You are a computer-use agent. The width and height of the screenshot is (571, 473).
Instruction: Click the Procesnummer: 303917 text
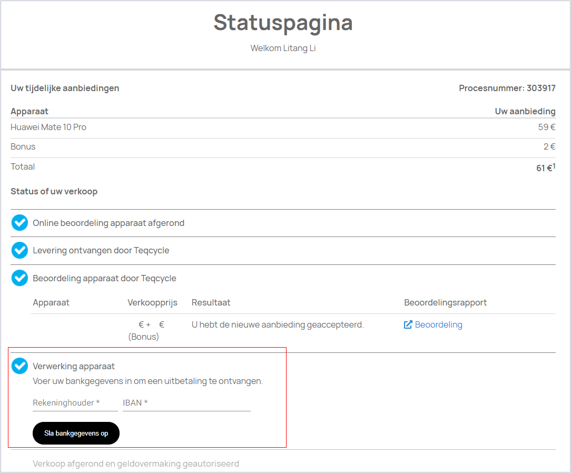507,88
